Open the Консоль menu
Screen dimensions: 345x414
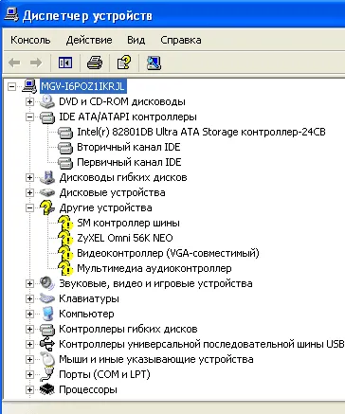tap(30, 40)
